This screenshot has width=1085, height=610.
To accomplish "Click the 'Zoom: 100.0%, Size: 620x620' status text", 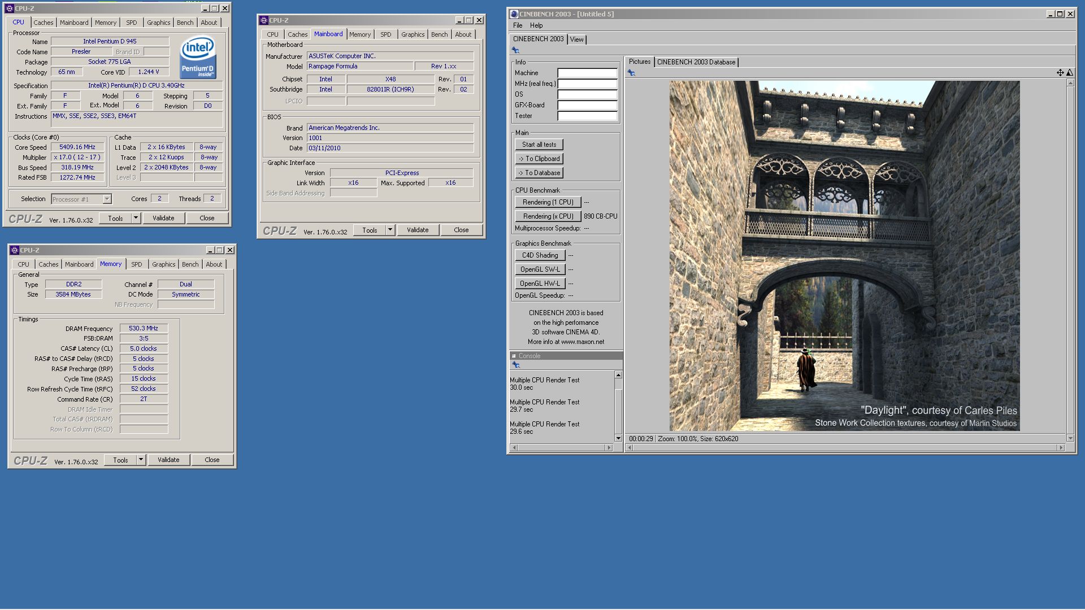I will click(x=698, y=439).
